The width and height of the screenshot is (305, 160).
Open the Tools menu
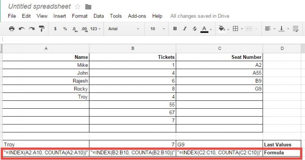point(116,16)
